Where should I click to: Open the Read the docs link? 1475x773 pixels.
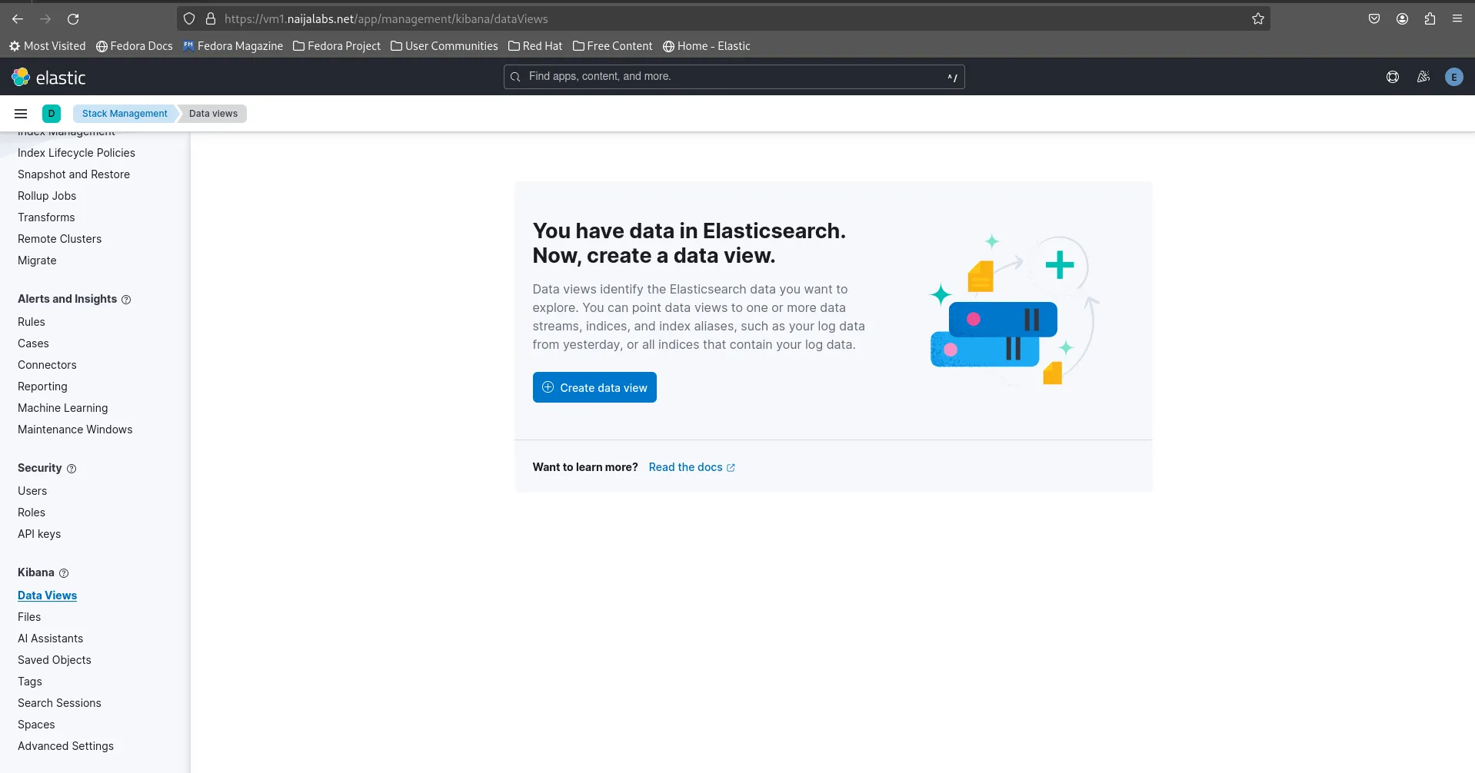click(691, 467)
